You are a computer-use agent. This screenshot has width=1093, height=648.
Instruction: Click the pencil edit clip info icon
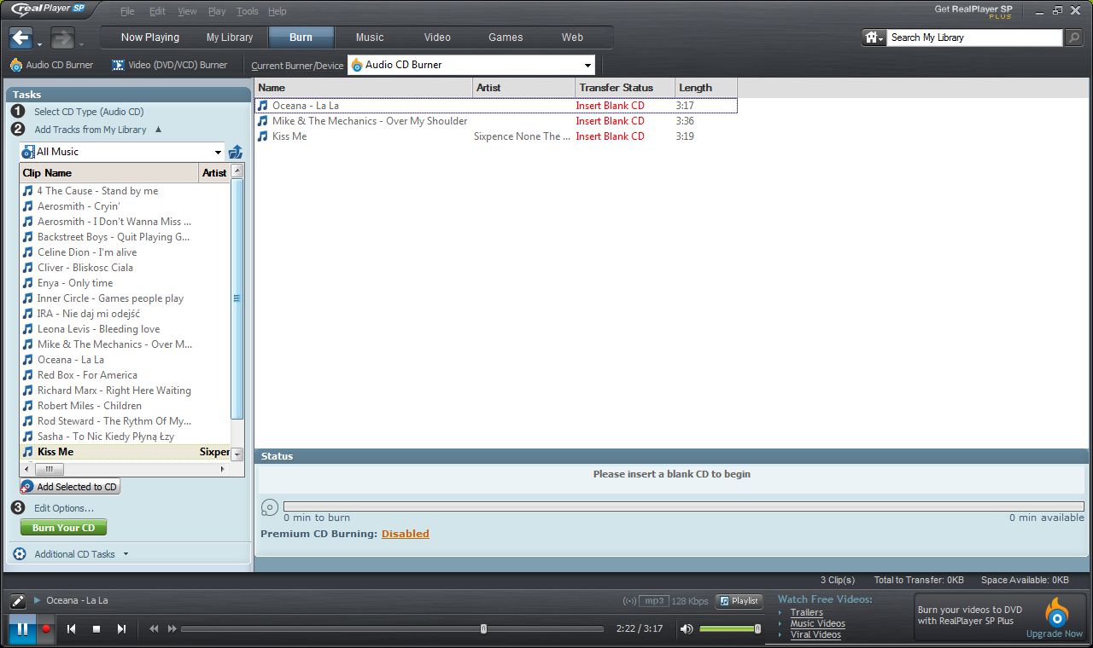[x=18, y=601]
